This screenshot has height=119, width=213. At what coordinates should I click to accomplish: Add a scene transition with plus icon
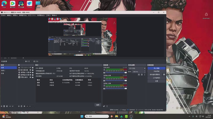coord(139,75)
